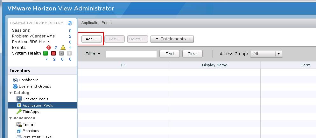316x138 pixels.
Task: Open the Filter dropdown
Action: (93, 54)
